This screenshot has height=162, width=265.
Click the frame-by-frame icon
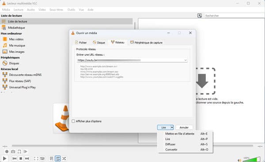26,151
